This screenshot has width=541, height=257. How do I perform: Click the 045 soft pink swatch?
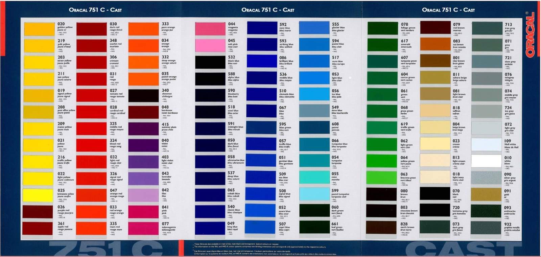point(210,45)
